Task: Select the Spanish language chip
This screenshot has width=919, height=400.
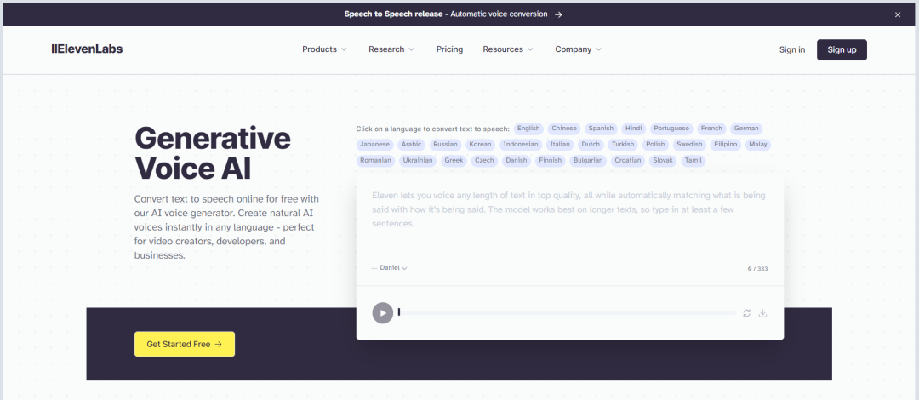Action: coord(602,129)
